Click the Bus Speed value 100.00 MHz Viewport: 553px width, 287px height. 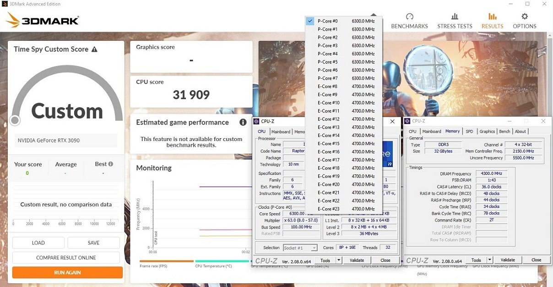[x=301, y=227]
